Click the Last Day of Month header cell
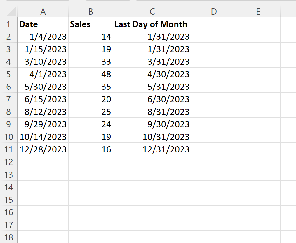This screenshot has width=296, height=243. pos(152,24)
